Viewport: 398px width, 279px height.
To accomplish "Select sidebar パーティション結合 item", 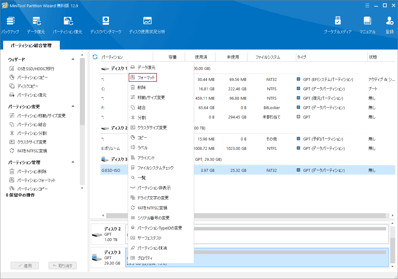I will click(28, 124).
